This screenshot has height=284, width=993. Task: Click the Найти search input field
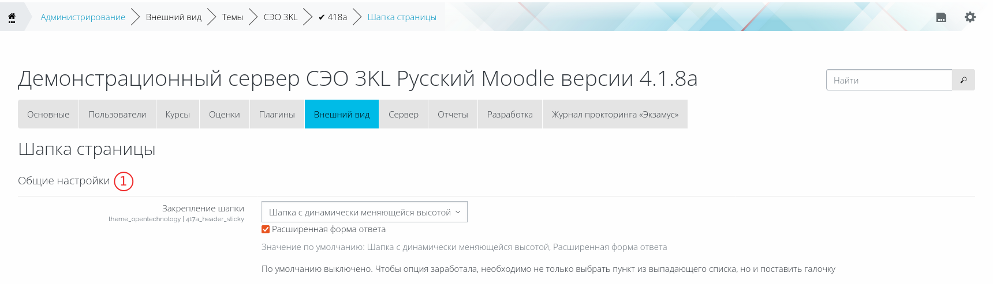[x=889, y=80]
